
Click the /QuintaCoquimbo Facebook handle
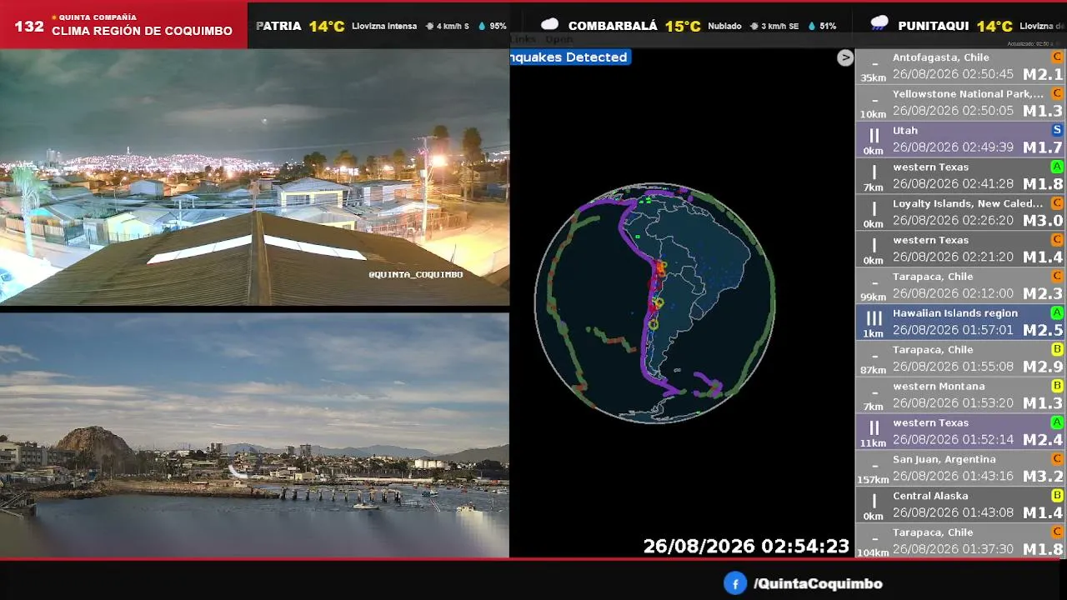[x=817, y=584]
